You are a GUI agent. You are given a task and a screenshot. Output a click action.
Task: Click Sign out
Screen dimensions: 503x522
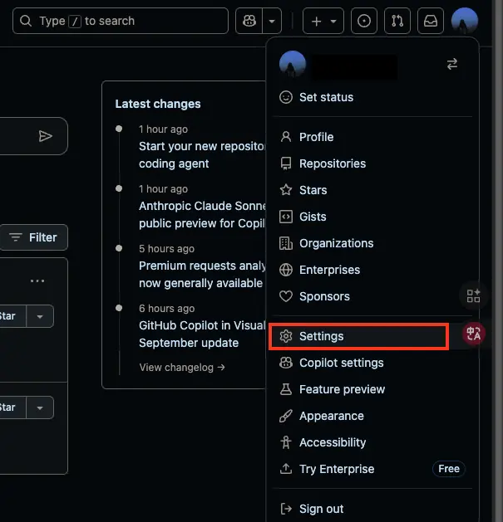321,509
